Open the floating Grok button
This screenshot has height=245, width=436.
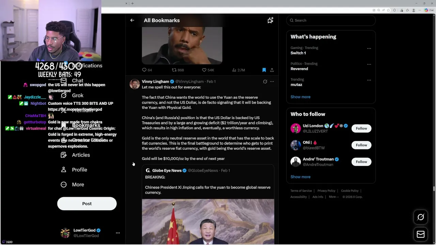coord(421,217)
